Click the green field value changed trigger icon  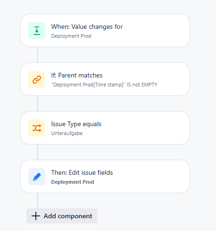[37, 31]
